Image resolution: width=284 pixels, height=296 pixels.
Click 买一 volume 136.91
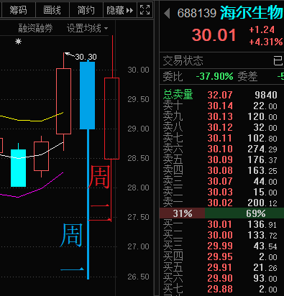point(262,224)
